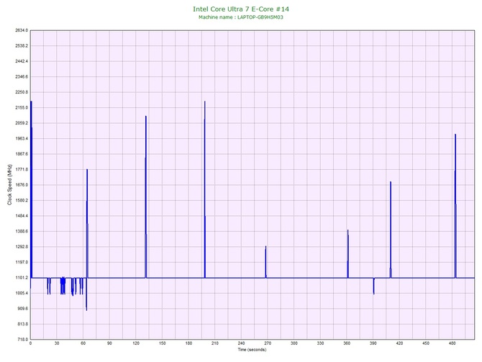Image resolution: width=482 pixels, height=362 pixels.
Task: Click the 2538.2 y-axis value
Action: coord(22,46)
